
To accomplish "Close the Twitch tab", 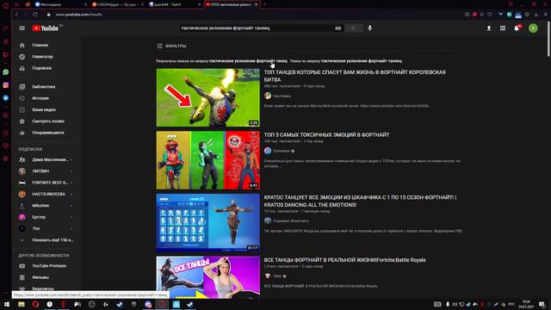I will [x=199, y=4].
